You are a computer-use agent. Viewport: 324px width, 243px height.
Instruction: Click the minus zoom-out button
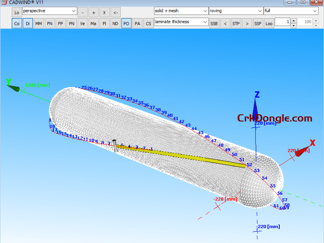[83, 12]
